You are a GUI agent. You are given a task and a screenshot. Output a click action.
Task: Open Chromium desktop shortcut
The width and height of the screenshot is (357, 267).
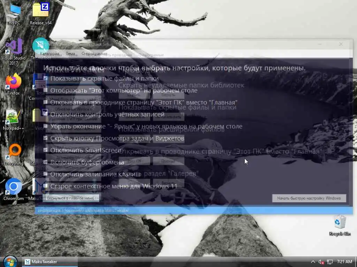coord(14,189)
